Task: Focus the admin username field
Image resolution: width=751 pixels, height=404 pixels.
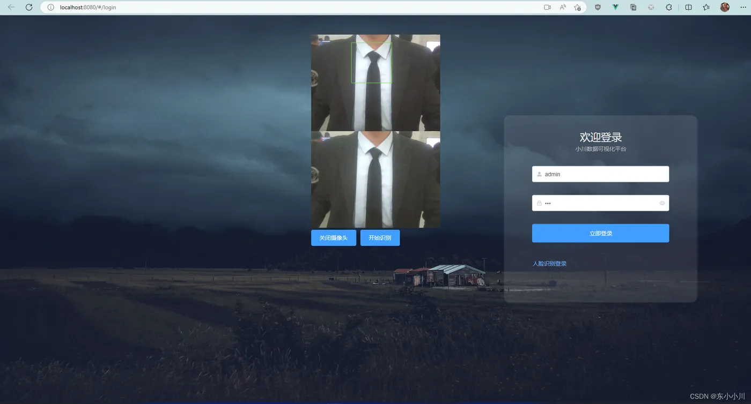Action: pyautogui.click(x=600, y=174)
